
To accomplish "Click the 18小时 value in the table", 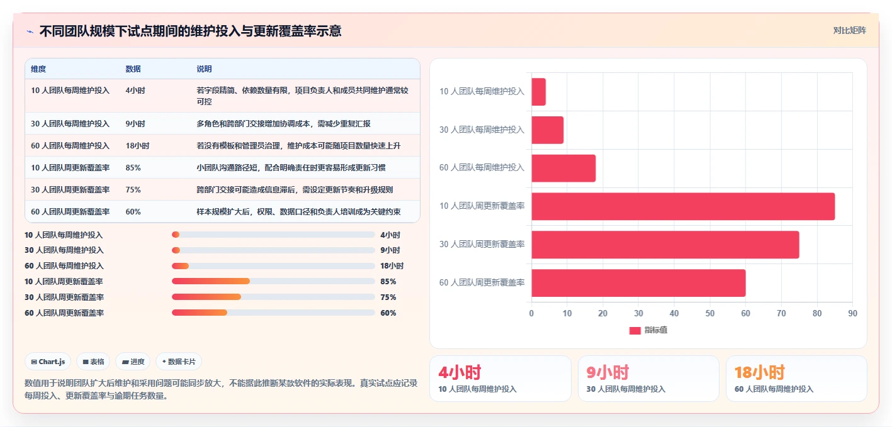I will click(x=137, y=146).
